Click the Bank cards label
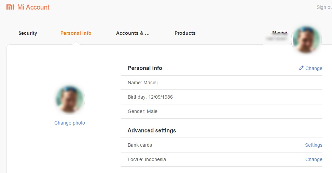 click(x=140, y=145)
